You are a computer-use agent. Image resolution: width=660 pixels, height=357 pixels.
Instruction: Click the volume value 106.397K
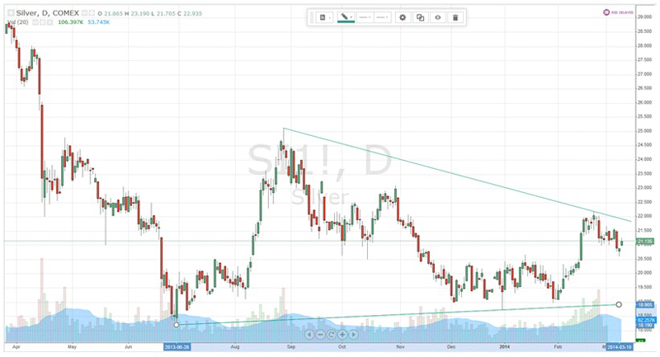click(x=71, y=22)
